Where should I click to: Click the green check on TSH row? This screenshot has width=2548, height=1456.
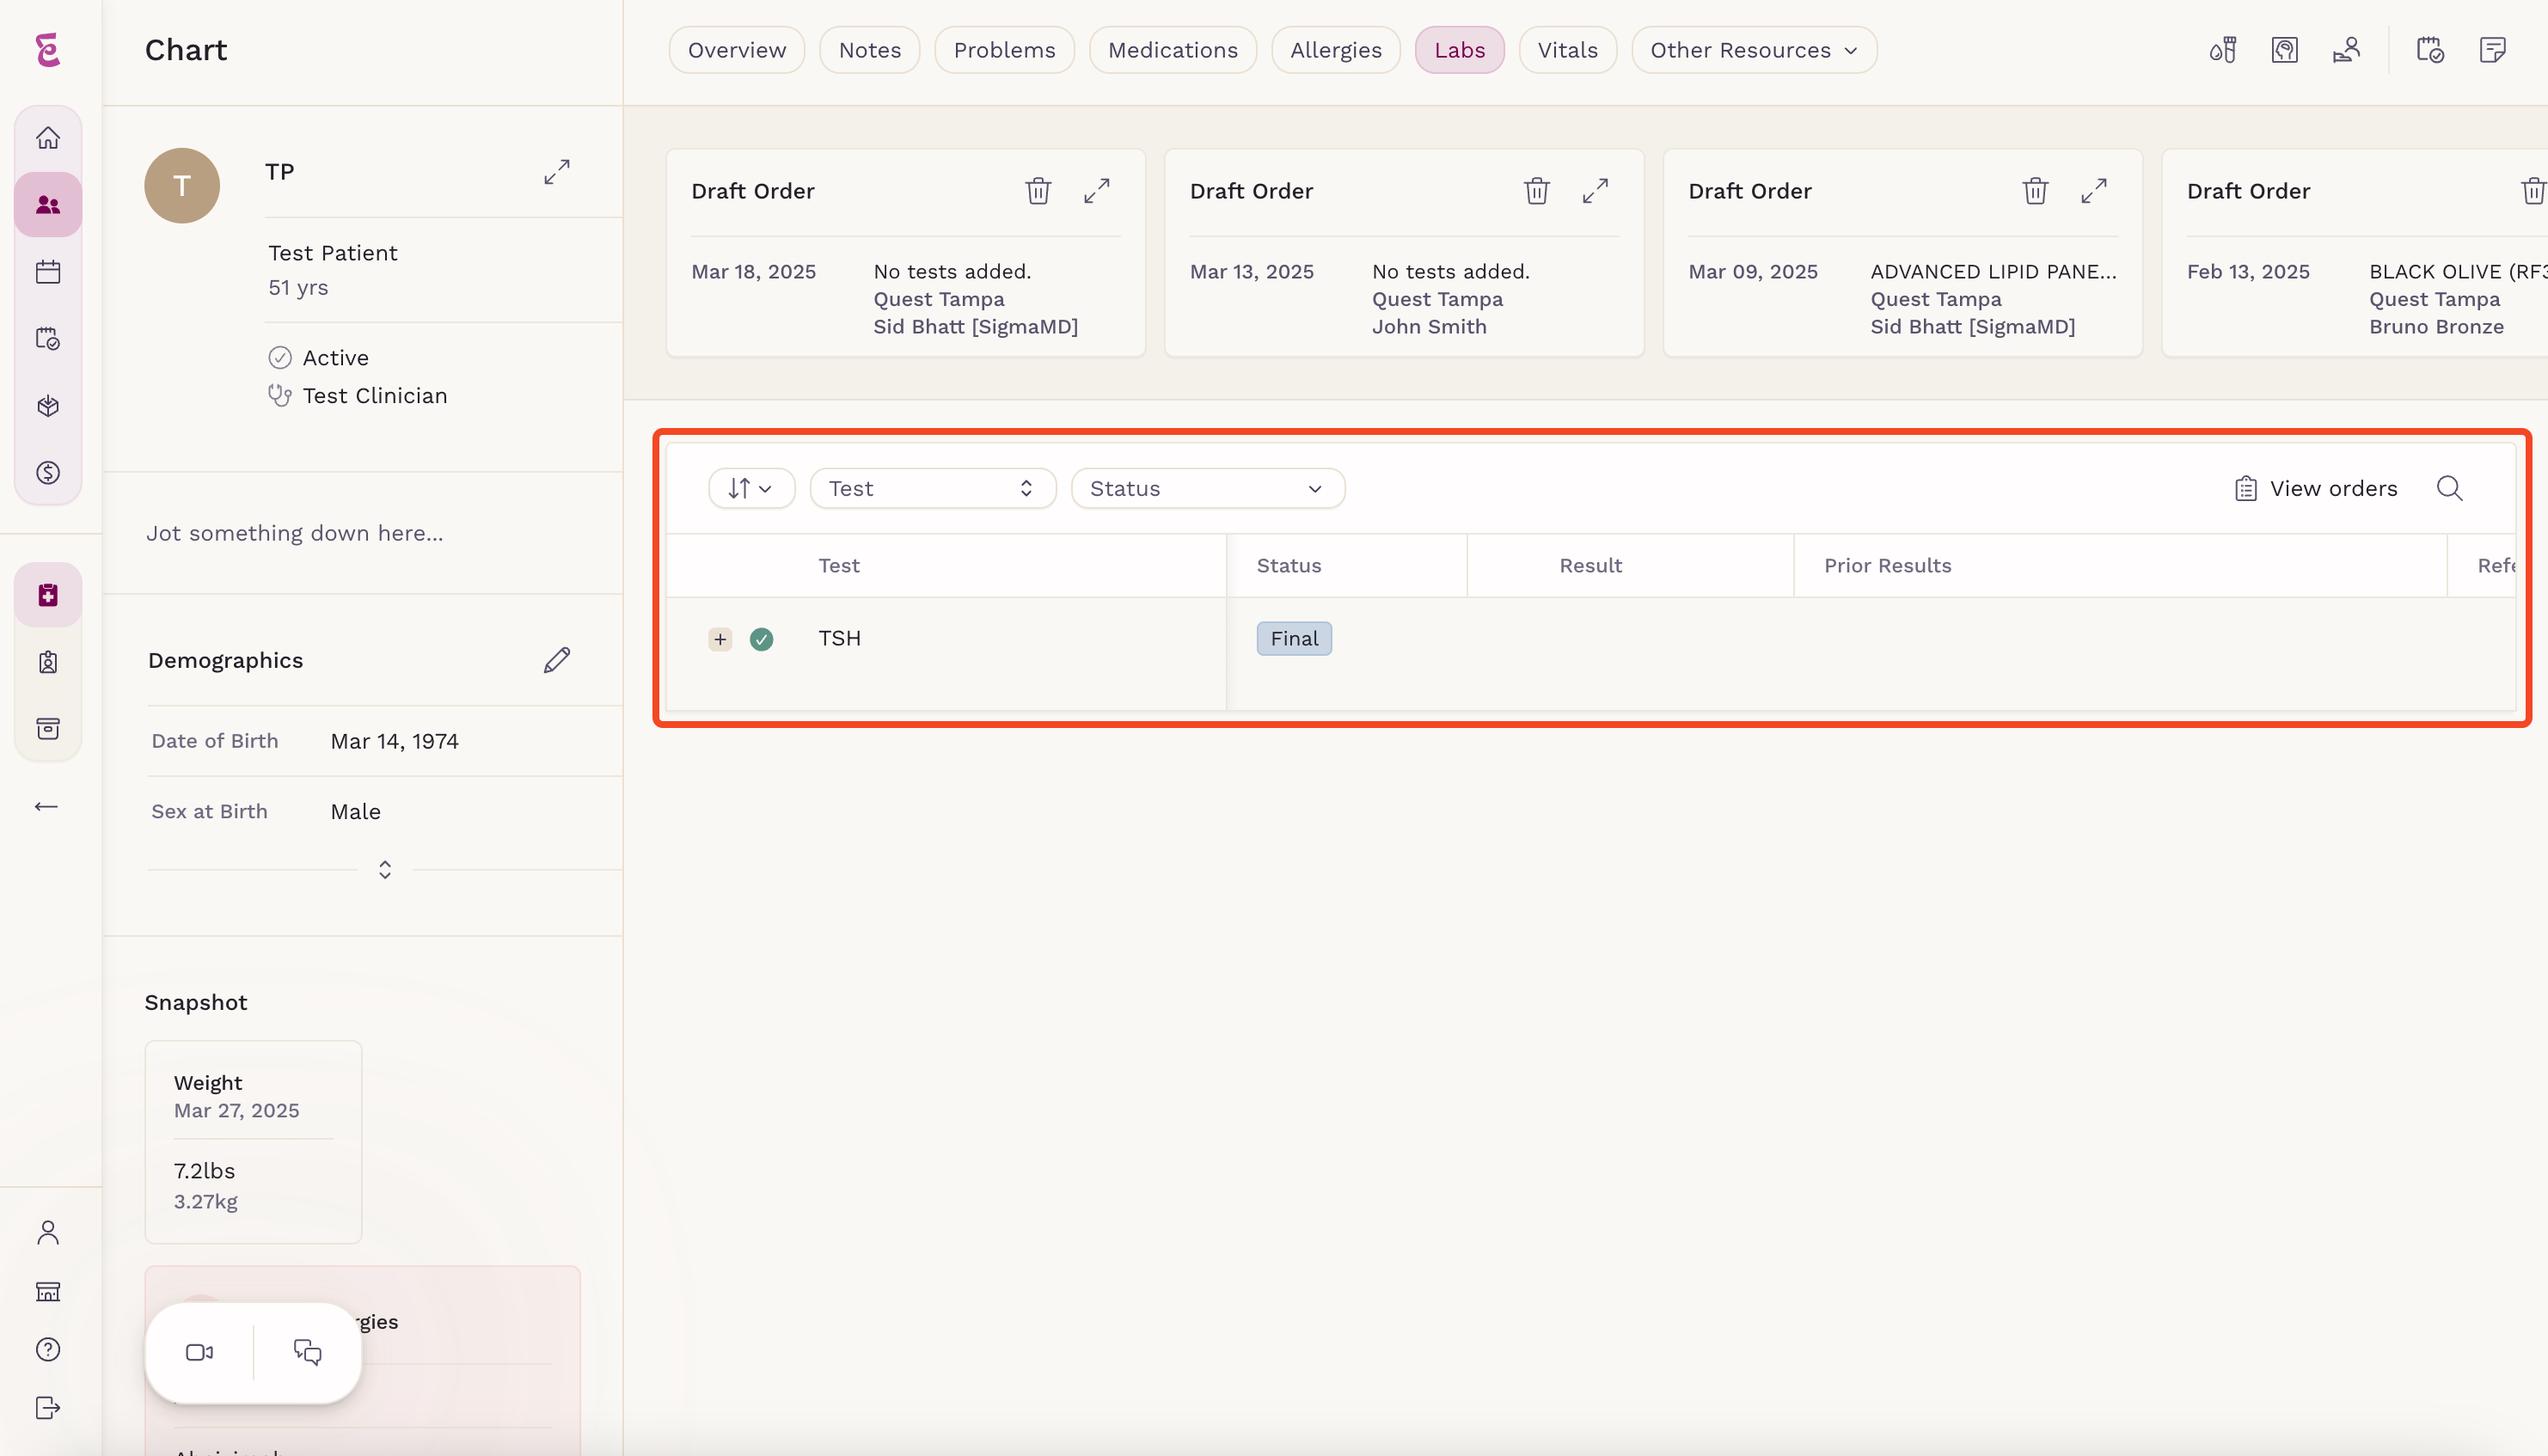pos(761,639)
